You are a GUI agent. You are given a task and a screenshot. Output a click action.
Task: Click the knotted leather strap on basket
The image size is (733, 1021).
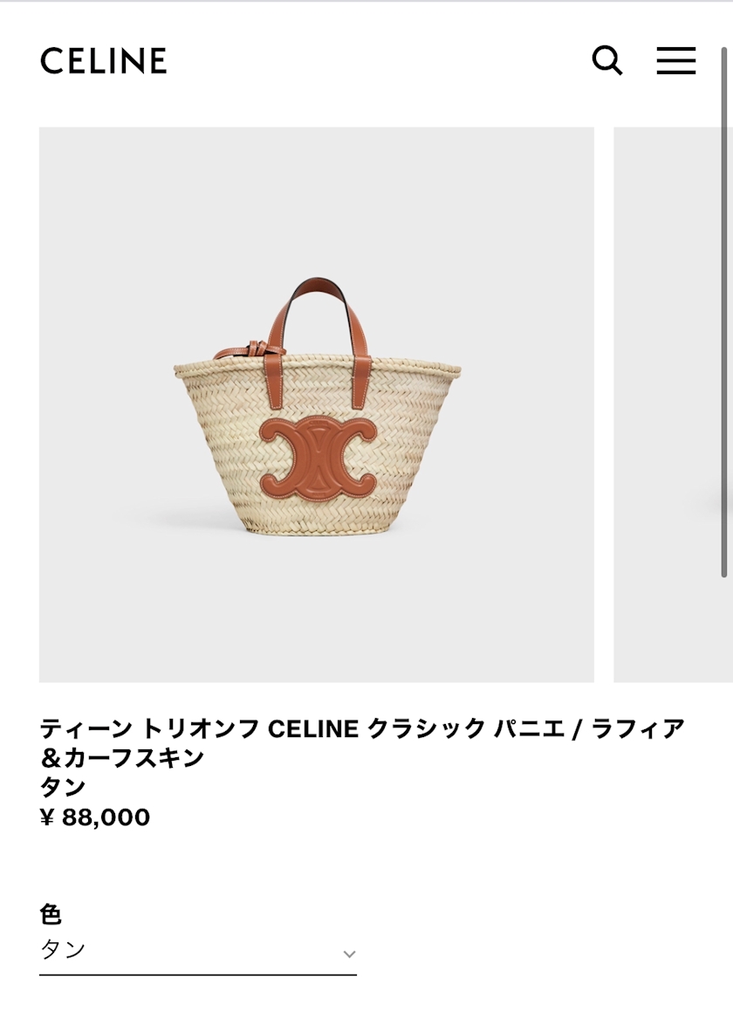pos(250,350)
